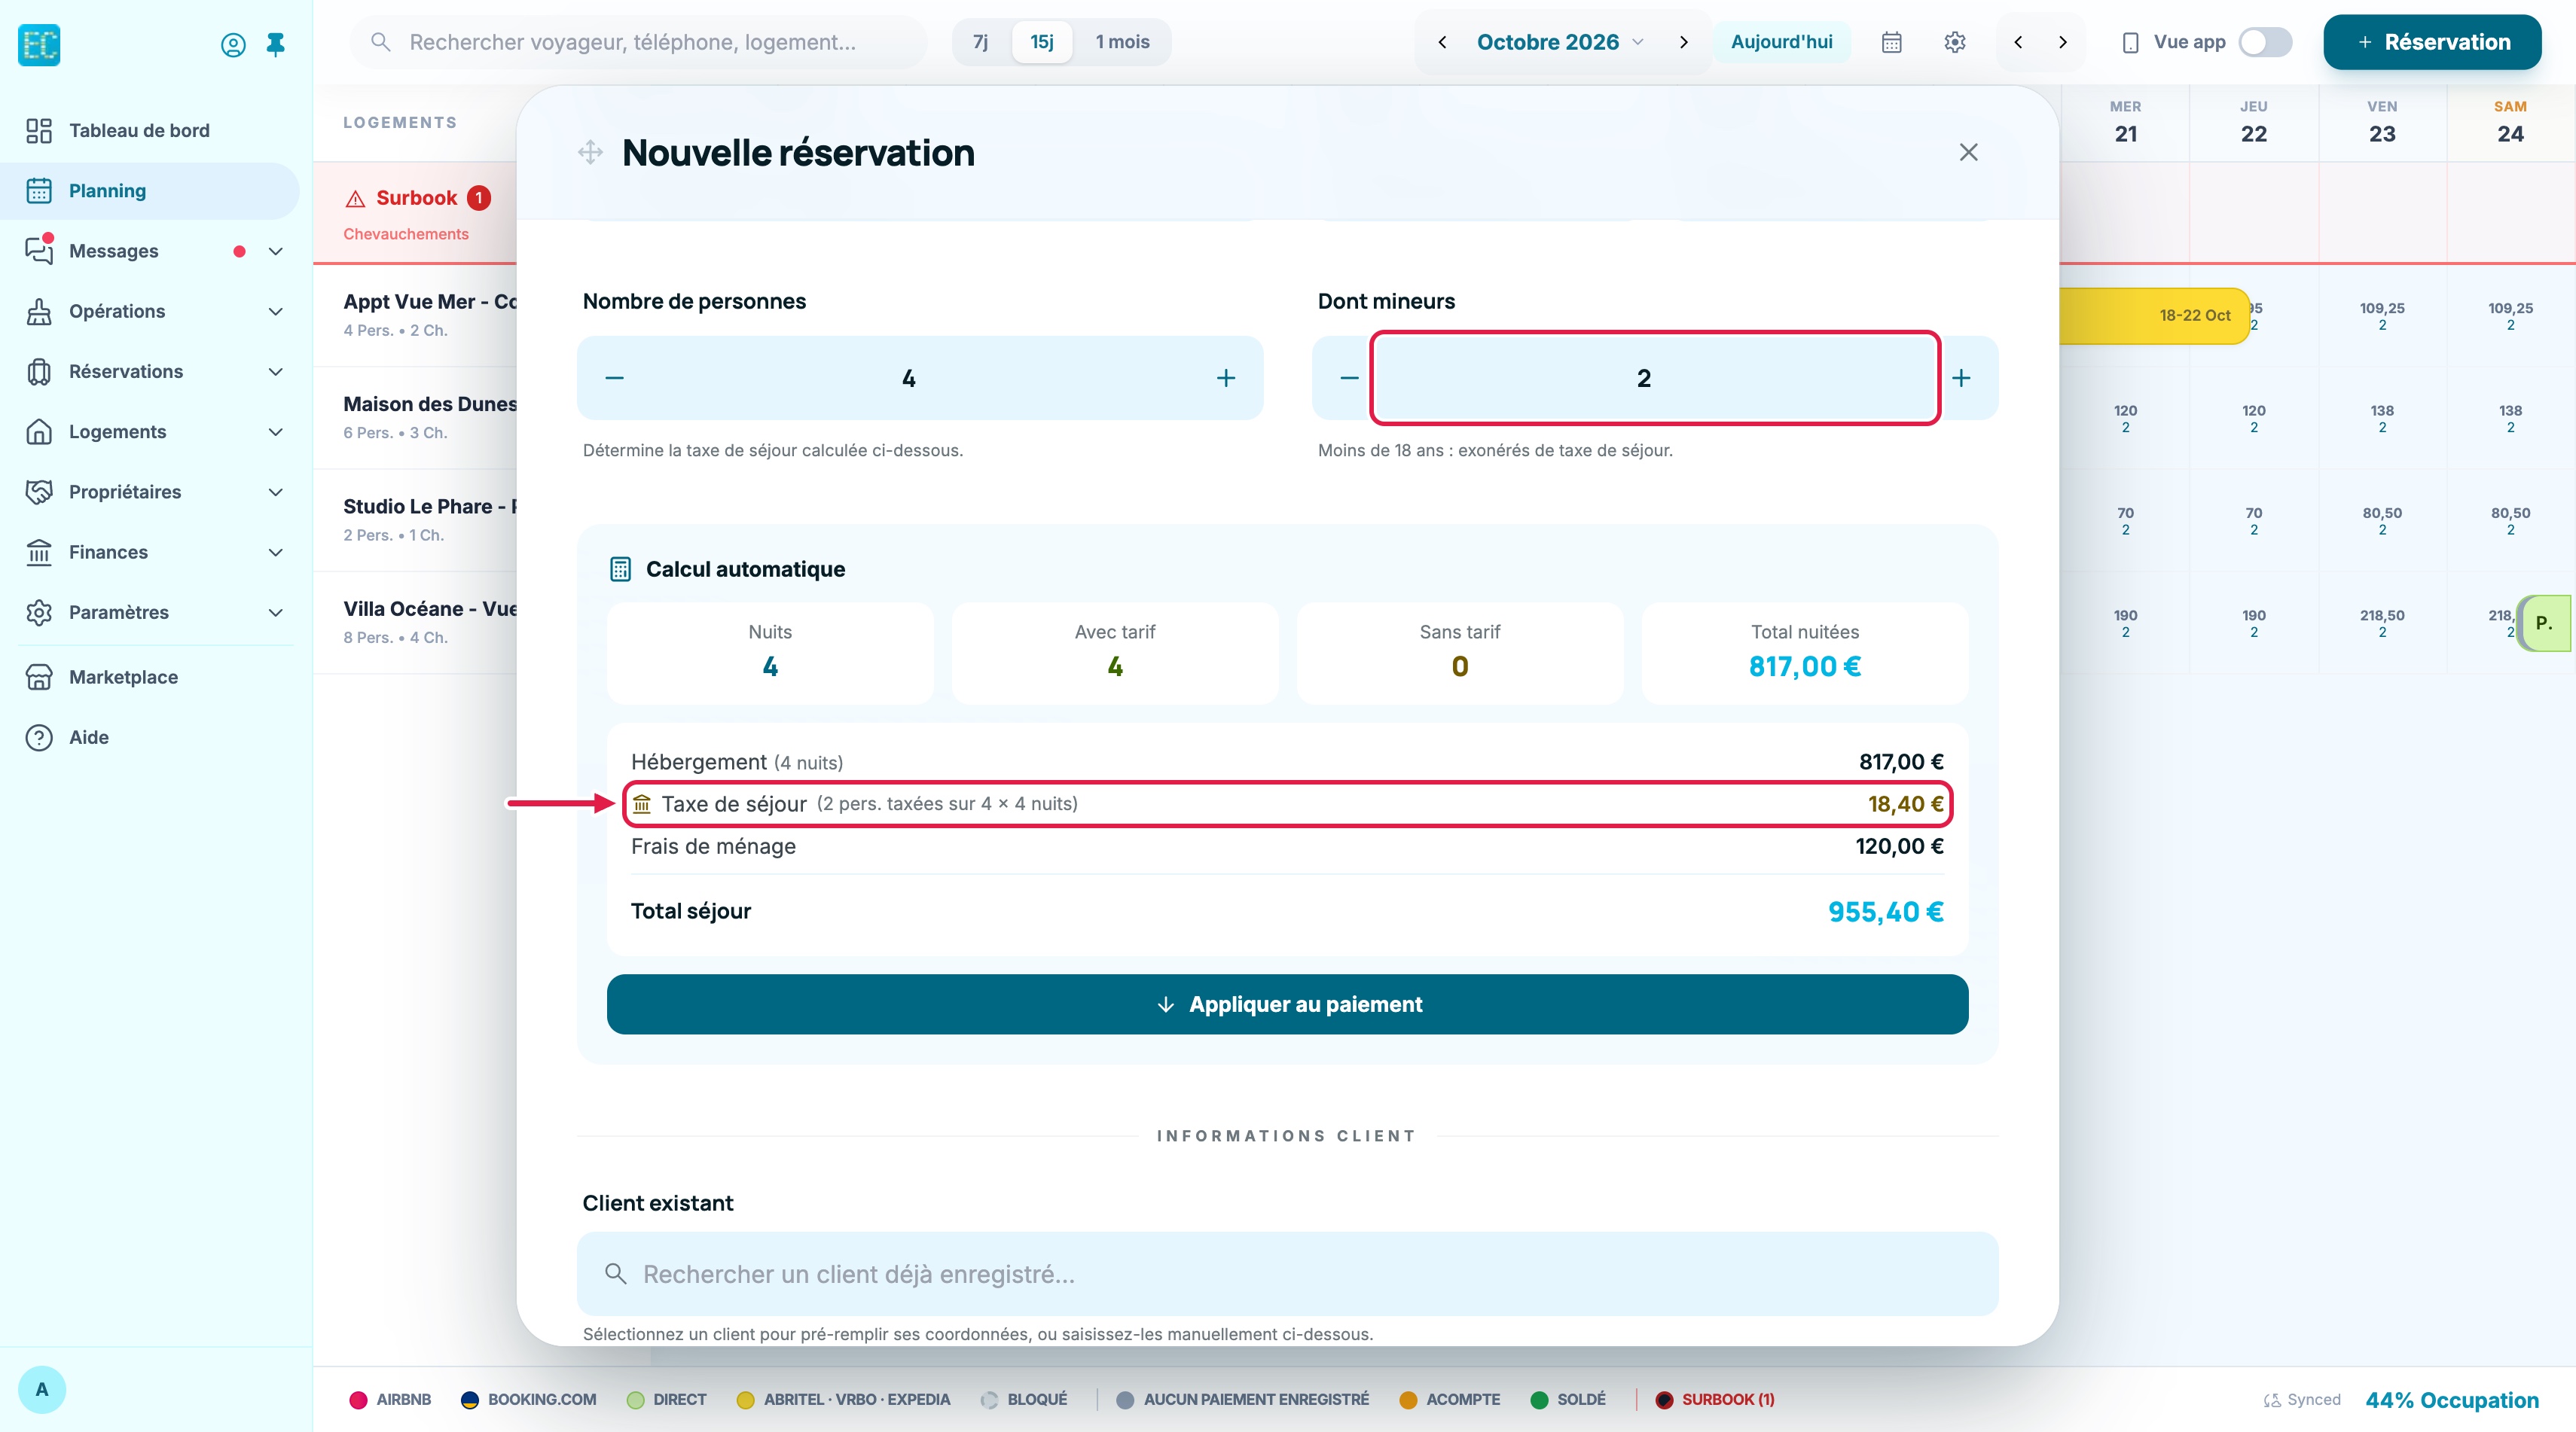Expand the Réservations menu chevron
The image size is (2576, 1432).
pos(275,372)
